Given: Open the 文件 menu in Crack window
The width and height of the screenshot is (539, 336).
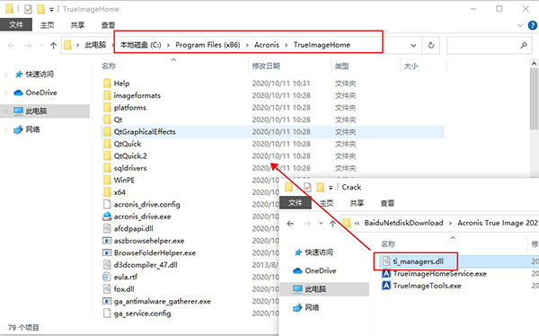Looking at the screenshot, I should click(x=296, y=203).
